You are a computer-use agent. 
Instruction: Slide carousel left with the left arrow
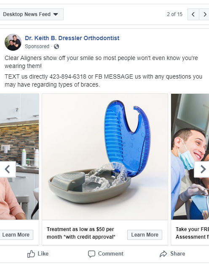[x=8, y=169]
